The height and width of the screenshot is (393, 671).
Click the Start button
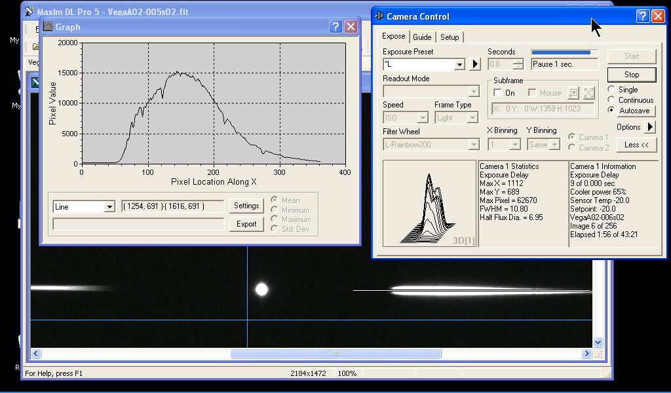coord(632,56)
